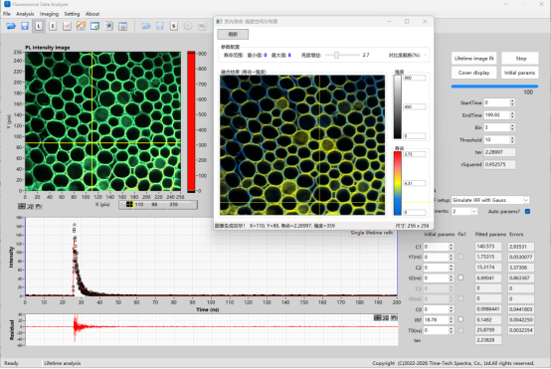The height and width of the screenshot is (369, 551).
Task: Open the red curve plot toolbar icon
Action: (x=67, y=26)
